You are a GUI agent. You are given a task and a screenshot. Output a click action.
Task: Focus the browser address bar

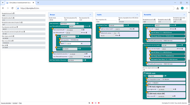click(x=95, y=8)
